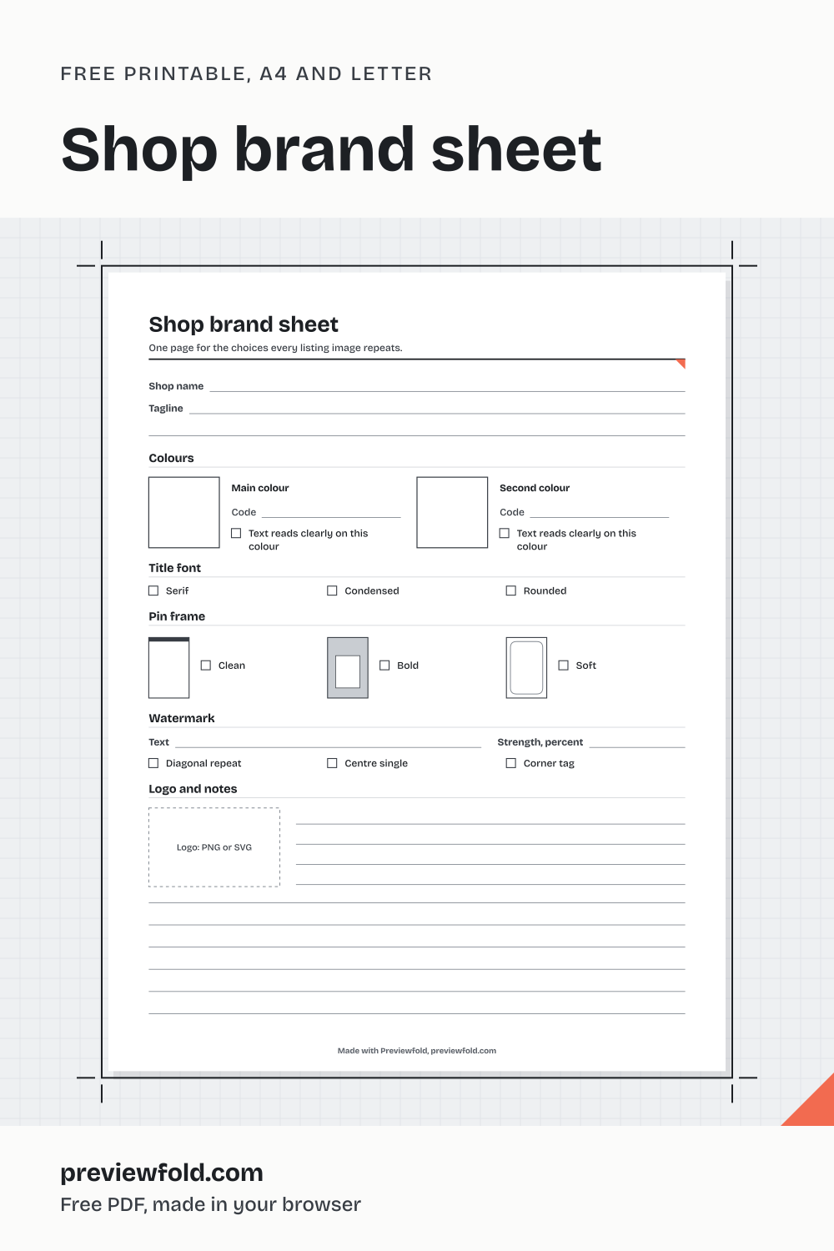The height and width of the screenshot is (1251, 834).
Task: Check the Corner tag watermark option
Action: coord(511,763)
